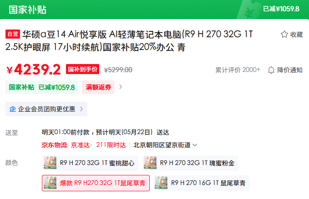The image size is (309, 199).
Task: Click the 国家补贴 已减¥1059.8 green tag
Action: click(42, 87)
